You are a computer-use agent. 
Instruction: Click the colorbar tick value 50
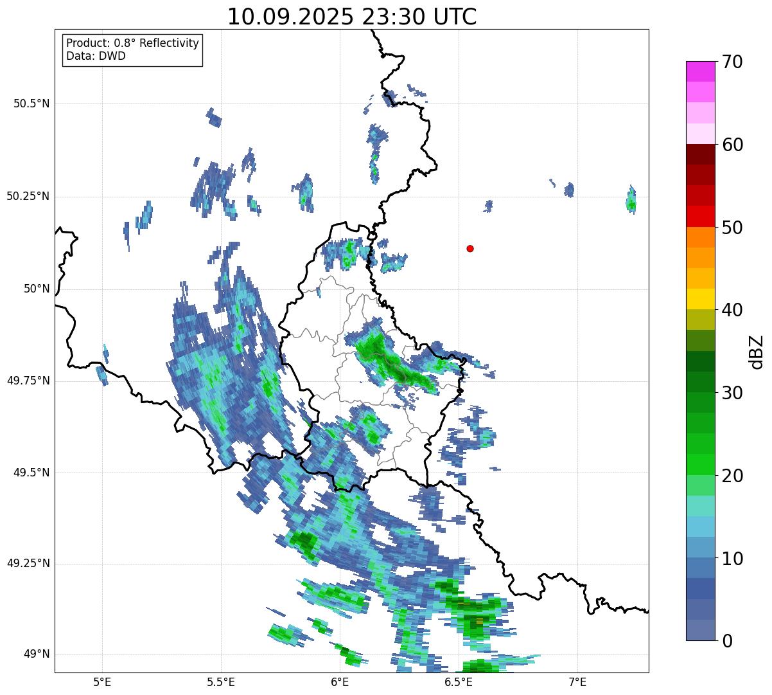(x=732, y=228)
